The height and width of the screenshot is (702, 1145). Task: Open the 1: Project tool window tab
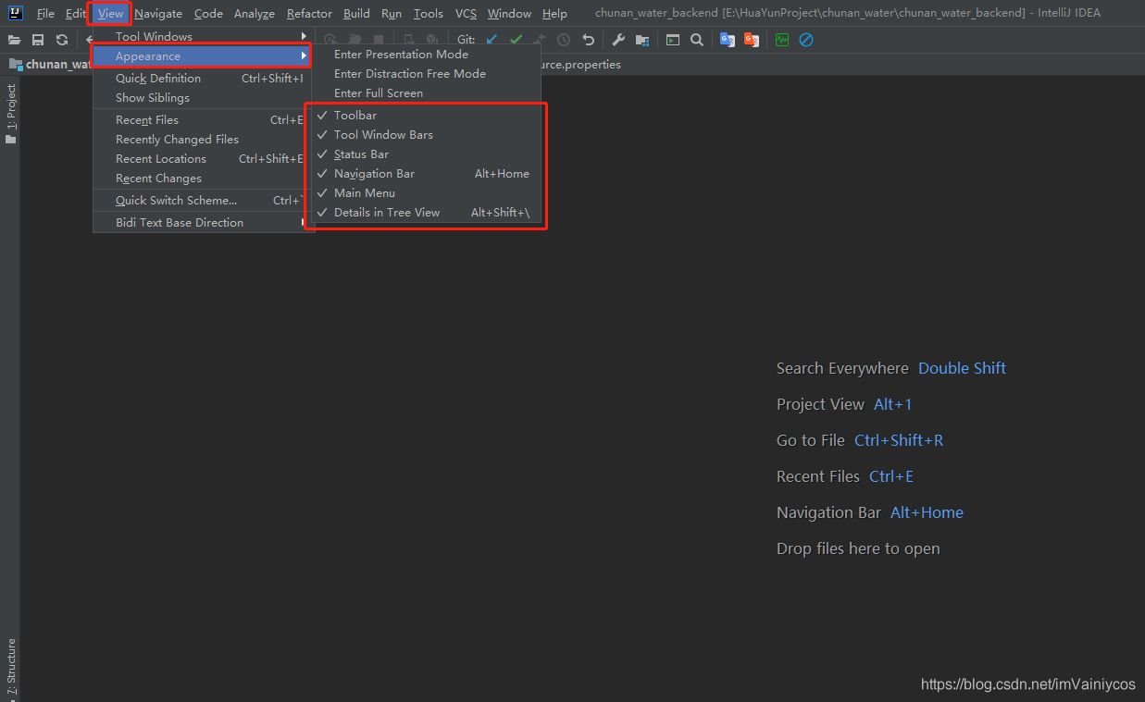click(x=10, y=114)
